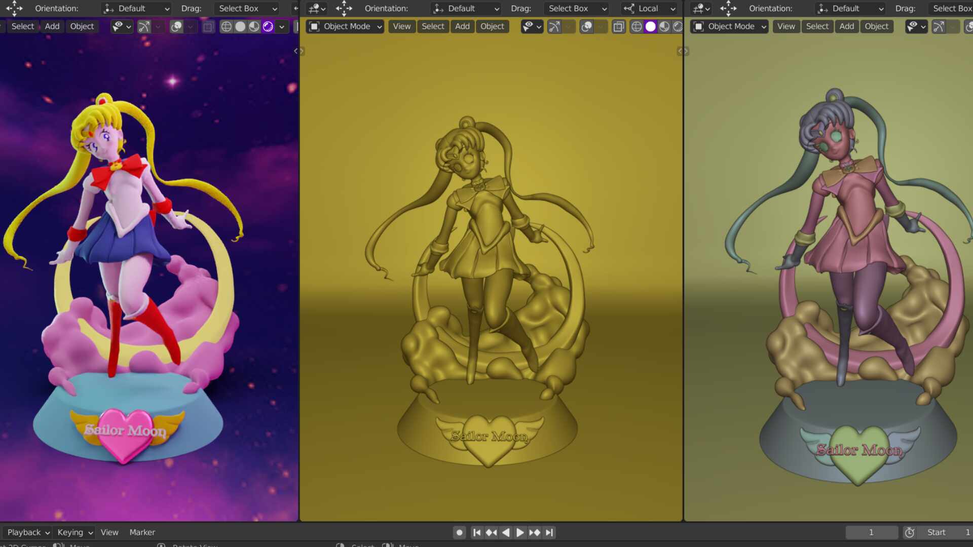973x547 pixels.
Task: Open the Orientation Default dropdown in the middle viewport
Action: point(466,9)
